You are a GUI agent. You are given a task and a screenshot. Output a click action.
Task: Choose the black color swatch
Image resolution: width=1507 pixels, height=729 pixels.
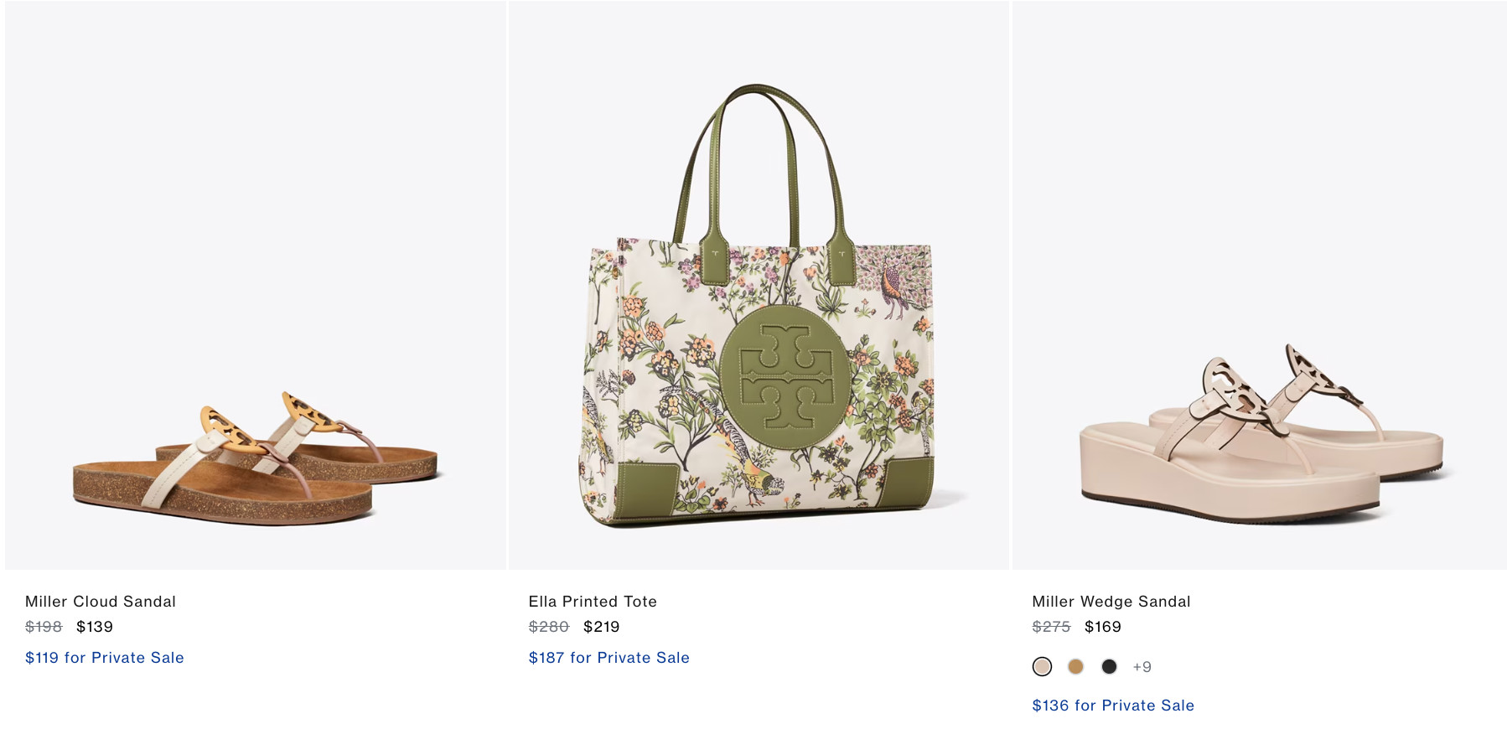point(1109,667)
